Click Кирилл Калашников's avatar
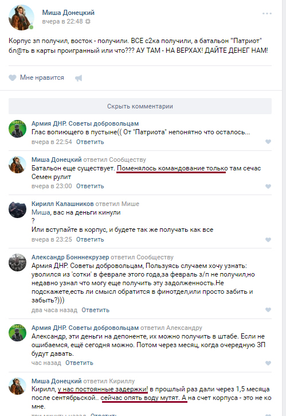Screen dimensions: 286x416 pyautogui.click(x=18, y=209)
